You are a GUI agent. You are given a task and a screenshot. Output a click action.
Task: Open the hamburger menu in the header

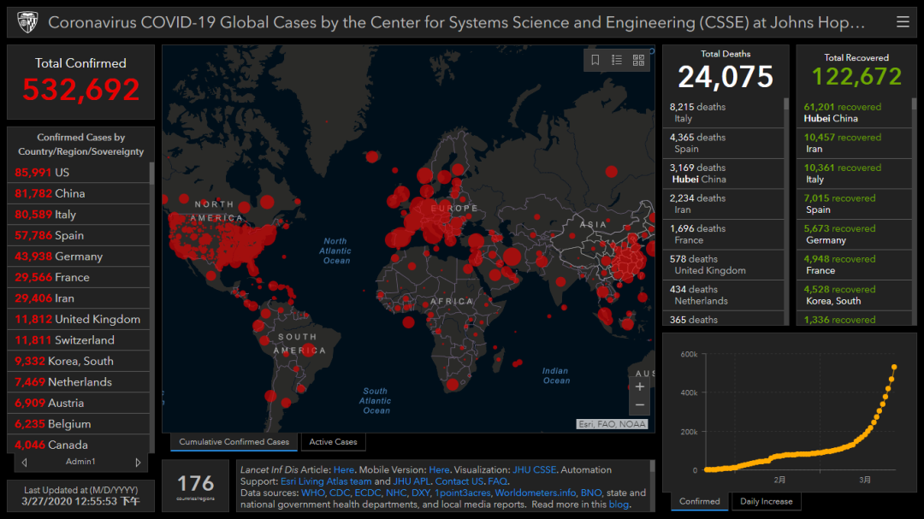903,22
